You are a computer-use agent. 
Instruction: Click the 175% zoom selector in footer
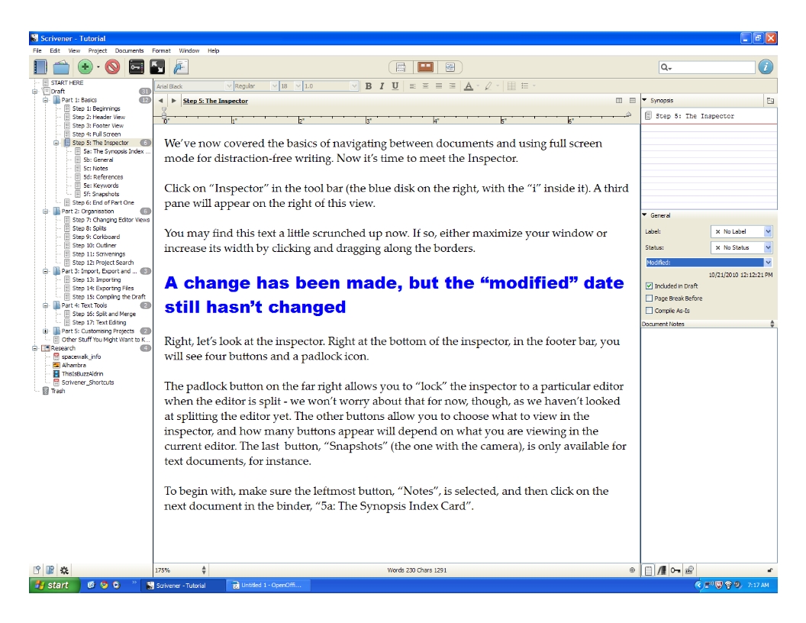pyautogui.click(x=182, y=570)
